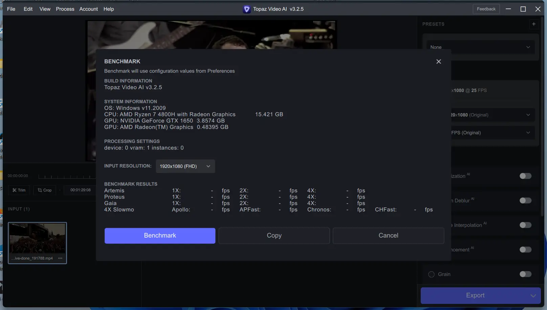547x310 pixels.
Task: Click the timeline ruler near 00:00:00:00
Action: pyautogui.click(x=67, y=176)
